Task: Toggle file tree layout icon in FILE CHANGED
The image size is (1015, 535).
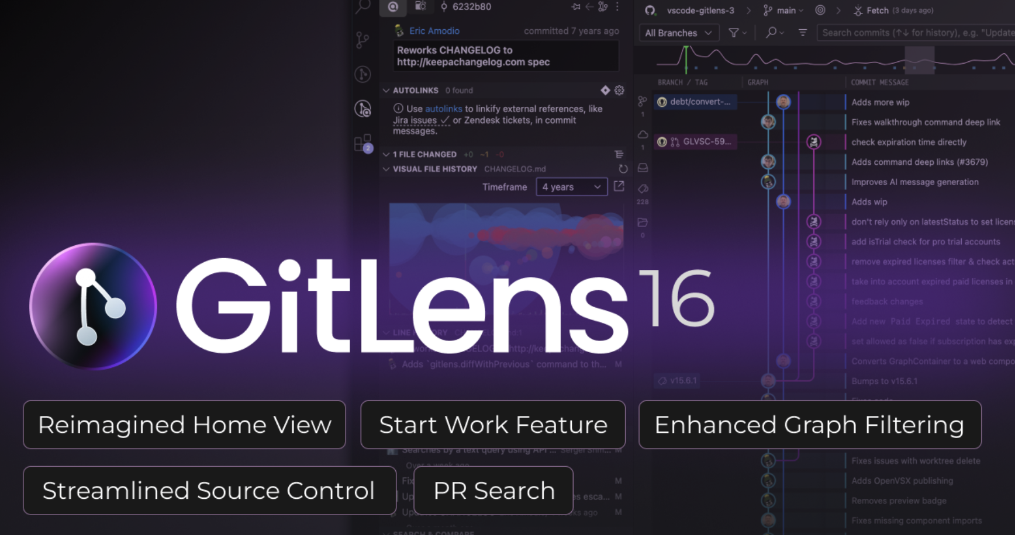Action: [x=619, y=154]
